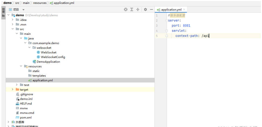This screenshot has height=127, width=262.
Task: Switch to the application.yml editor tab
Action: [x=171, y=10]
